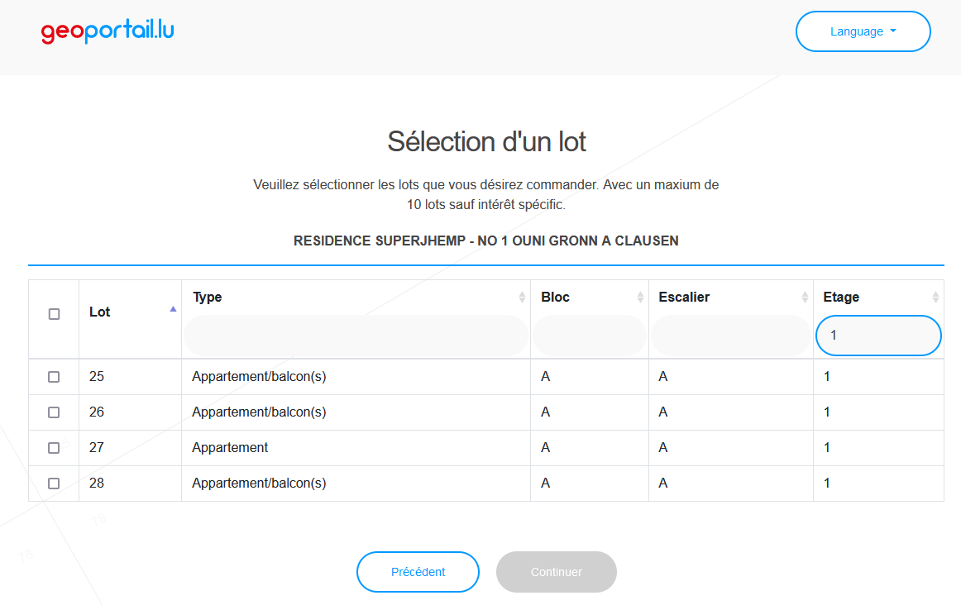Toggle the select-all checkbox in table header
The width and height of the screenshot is (961, 605).
(x=54, y=314)
